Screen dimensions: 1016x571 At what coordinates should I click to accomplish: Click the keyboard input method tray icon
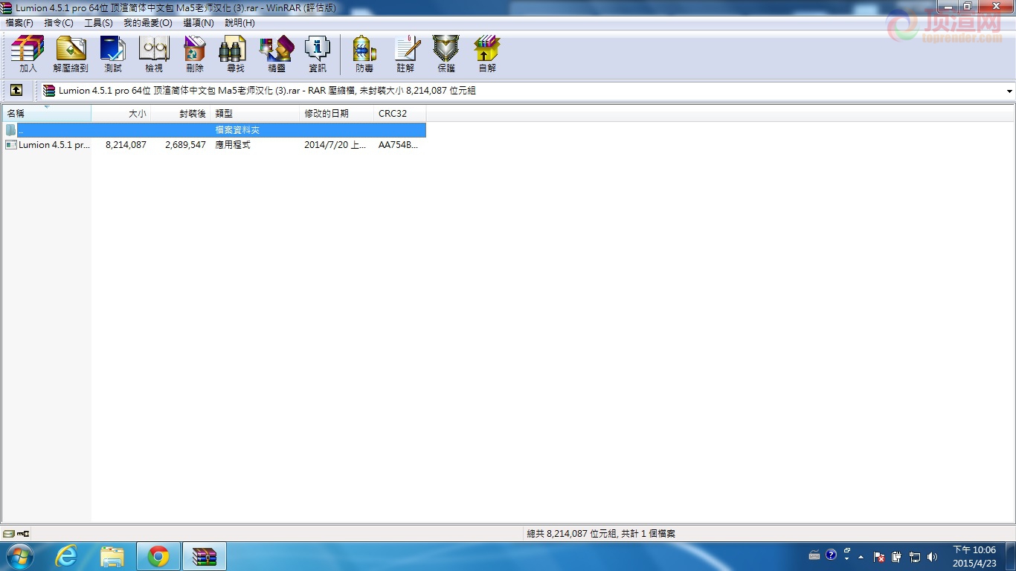pyautogui.click(x=814, y=555)
